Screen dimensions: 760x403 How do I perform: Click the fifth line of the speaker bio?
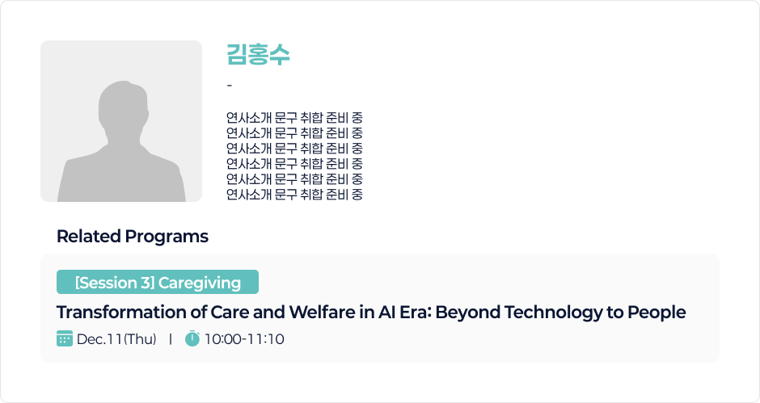click(x=294, y=178)
